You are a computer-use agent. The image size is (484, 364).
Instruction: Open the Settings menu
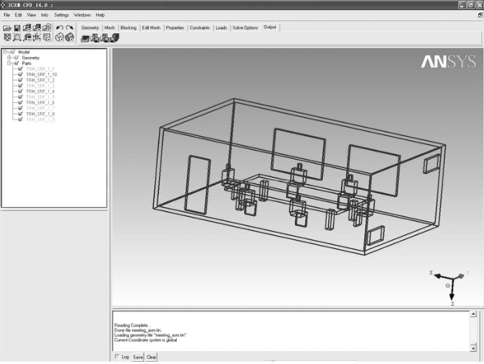pyautogui.click(x=61, y=15)
